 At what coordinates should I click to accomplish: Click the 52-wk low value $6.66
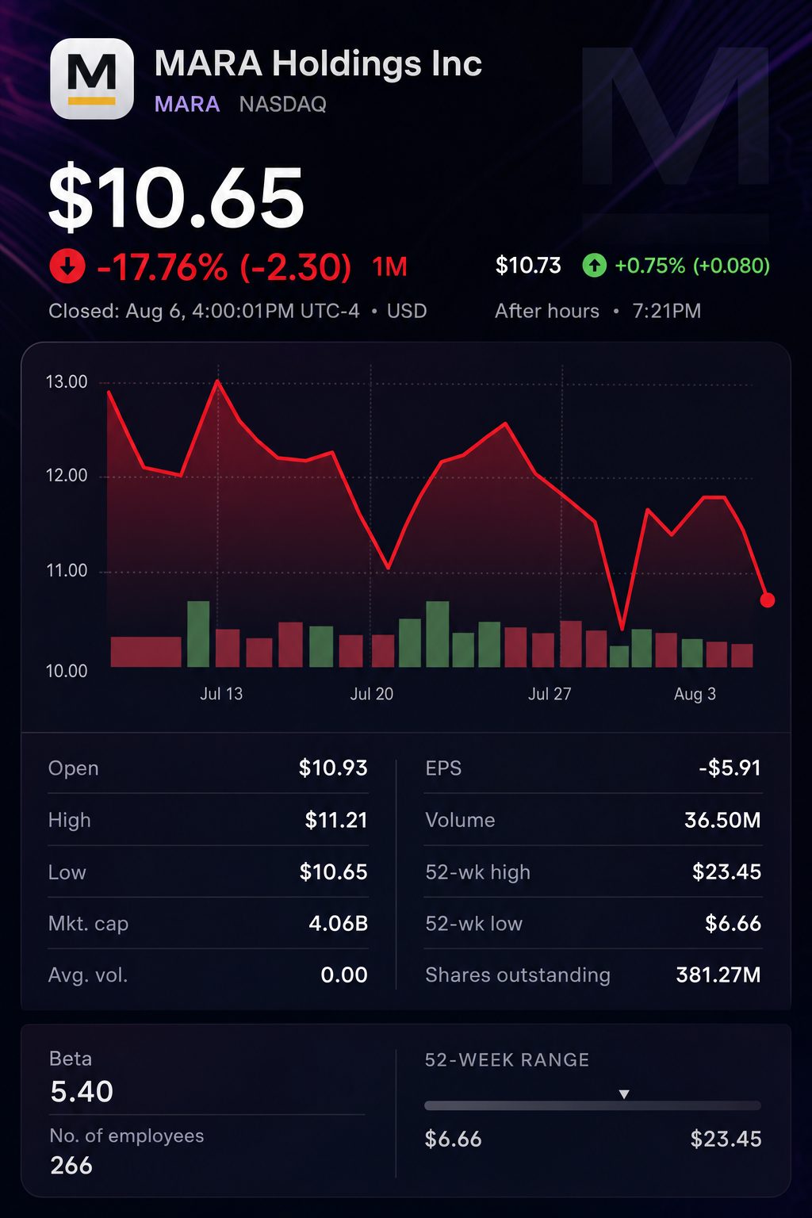[733, 924]
